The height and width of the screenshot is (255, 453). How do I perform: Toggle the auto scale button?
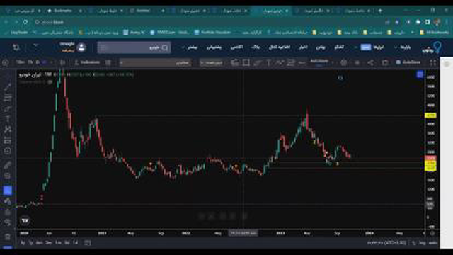coord(432,243)
